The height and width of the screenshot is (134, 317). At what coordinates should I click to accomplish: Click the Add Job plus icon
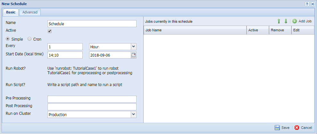[295, 21]
